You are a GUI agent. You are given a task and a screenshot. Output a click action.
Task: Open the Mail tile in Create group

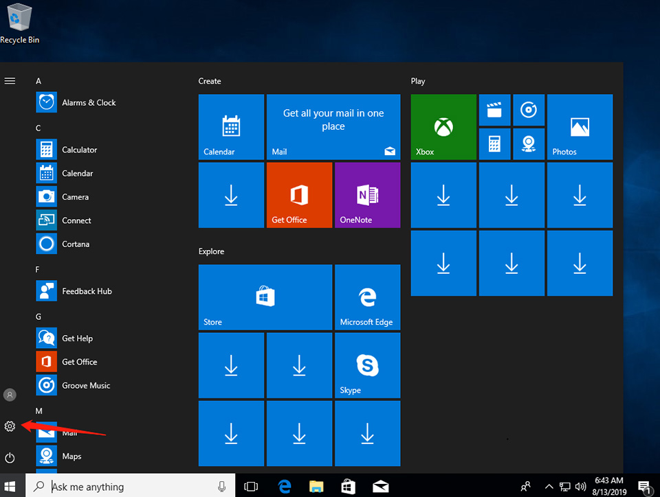point(333,127)
